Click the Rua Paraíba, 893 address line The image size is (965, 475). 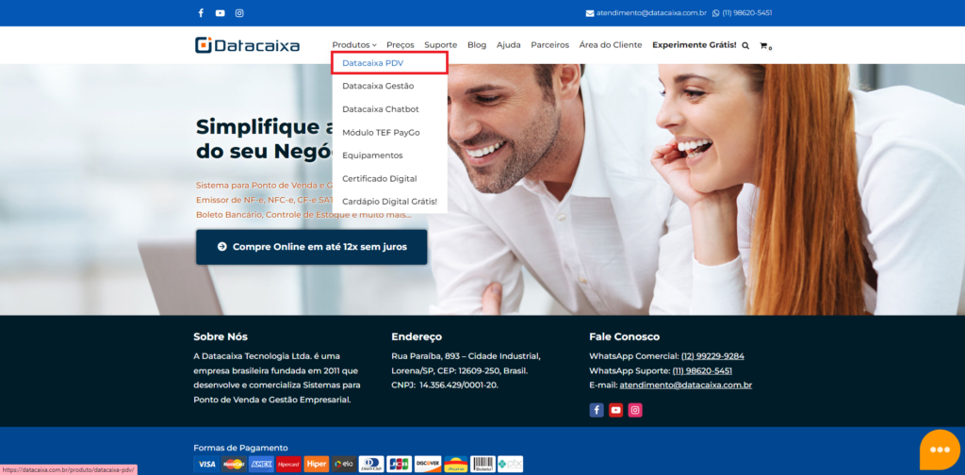point(466,356)
